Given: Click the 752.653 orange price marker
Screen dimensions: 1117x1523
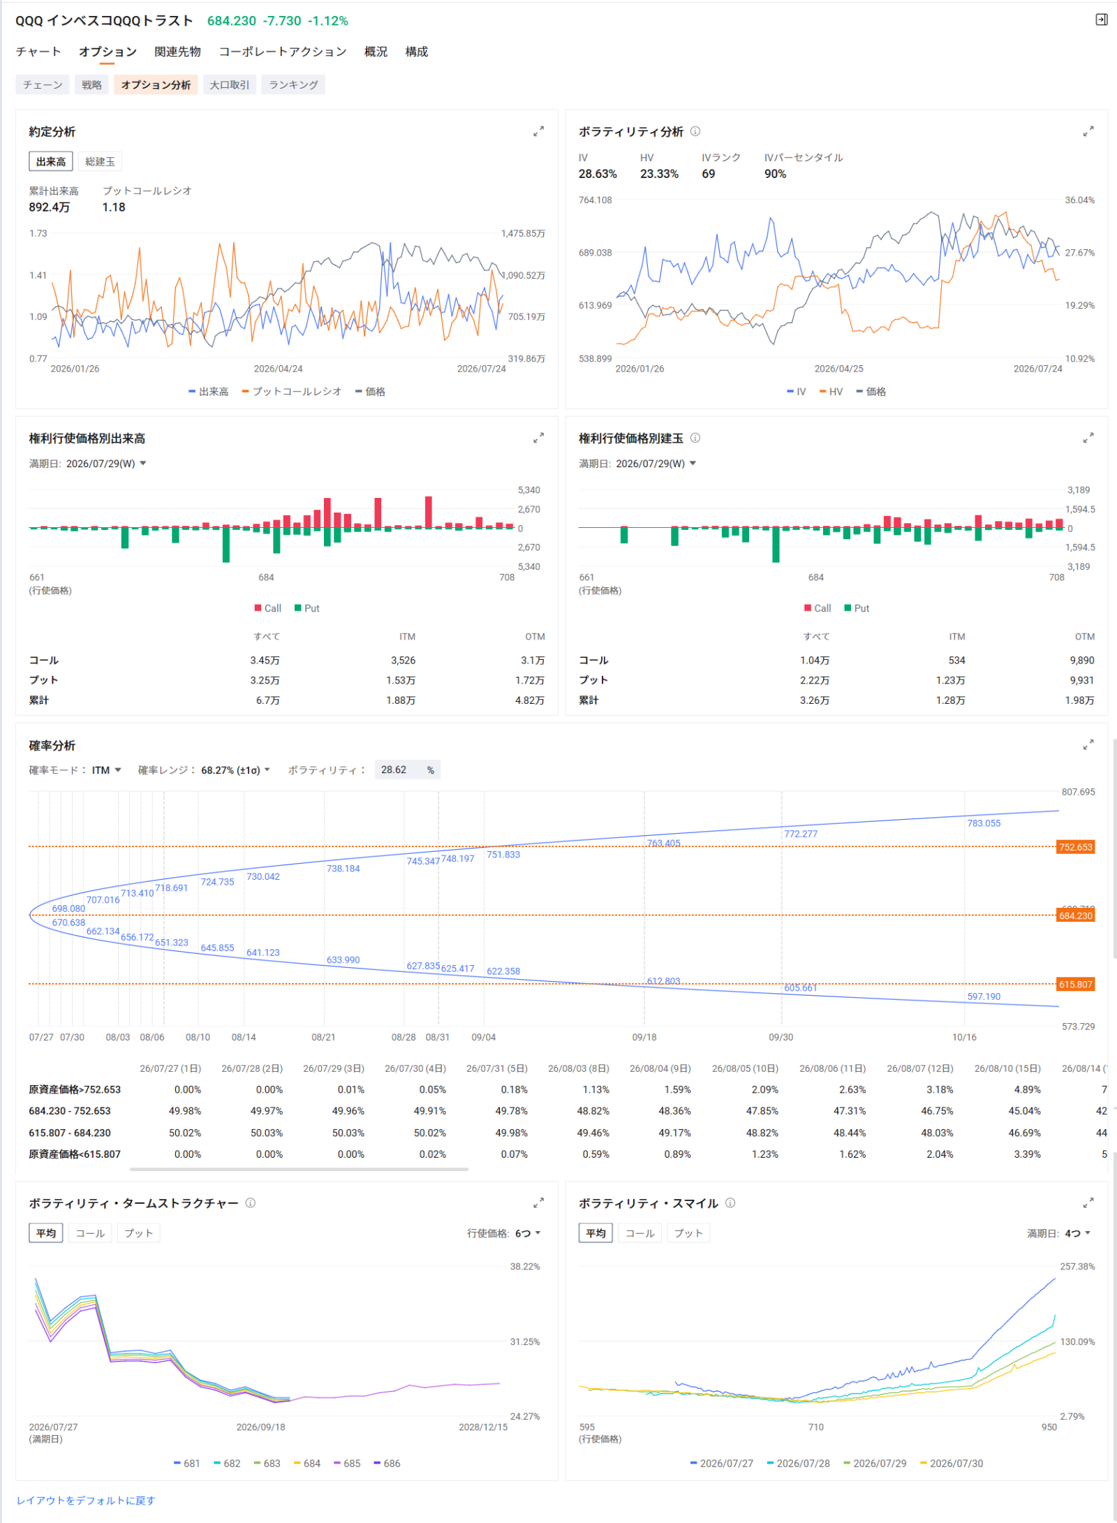Looking at the screenshot, I should coord(1076,847).
